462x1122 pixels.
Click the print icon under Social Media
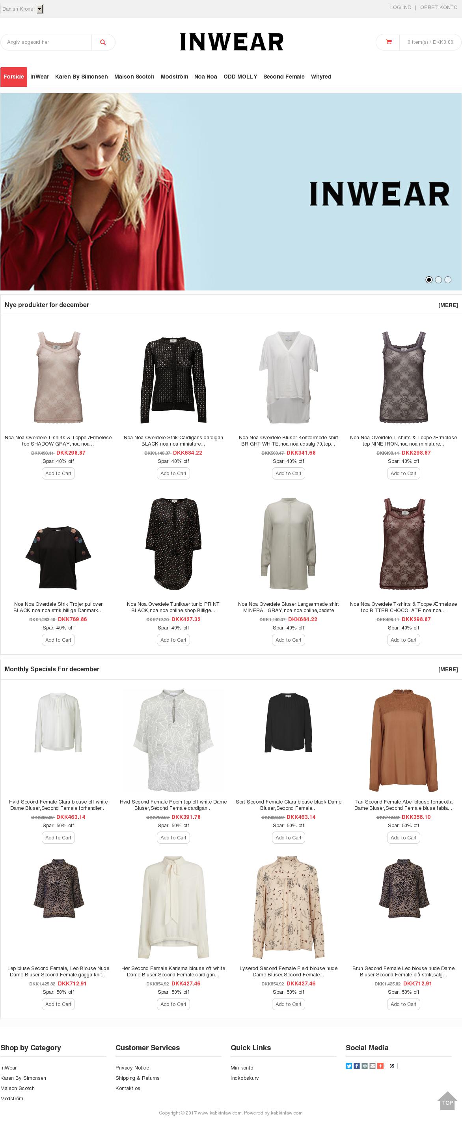pos(365,1066)
